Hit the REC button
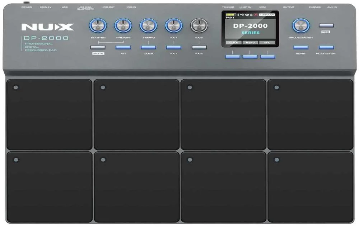The image size is (359, 227). (x=326, y=25)
